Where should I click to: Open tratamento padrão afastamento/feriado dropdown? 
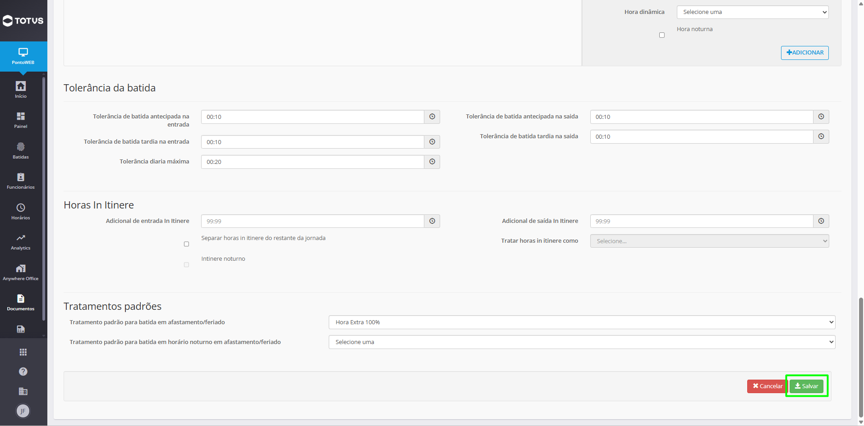click(582, 322)
